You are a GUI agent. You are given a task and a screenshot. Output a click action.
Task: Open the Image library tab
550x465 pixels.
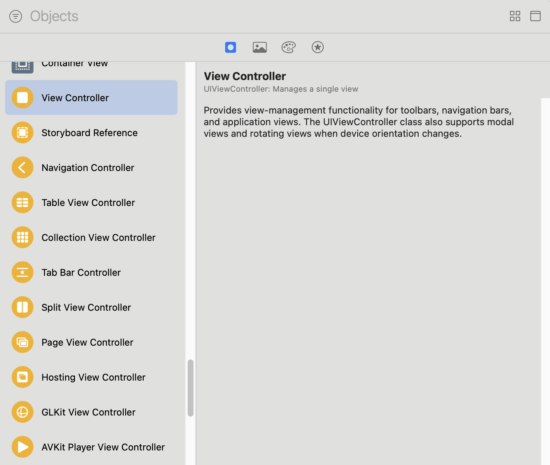pos(260,47)
